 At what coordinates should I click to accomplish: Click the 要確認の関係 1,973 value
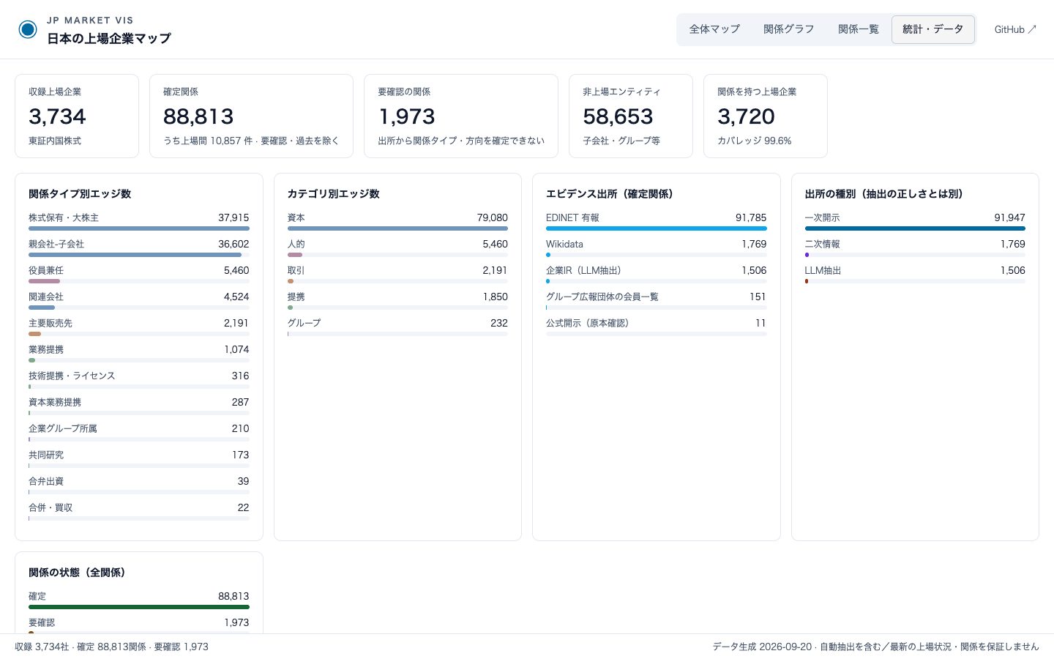[x=407, y=116]
